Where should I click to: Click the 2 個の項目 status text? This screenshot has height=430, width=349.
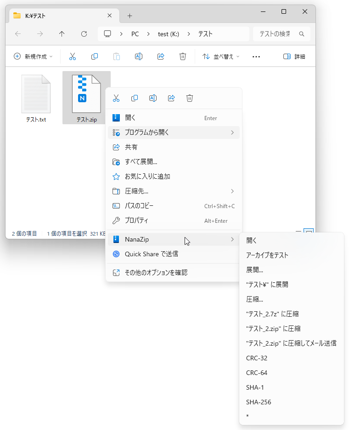(x=24, y=234)
